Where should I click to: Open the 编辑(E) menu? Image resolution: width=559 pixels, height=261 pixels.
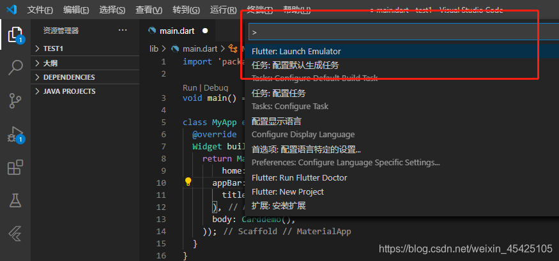76,10
